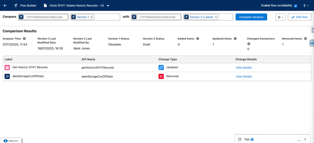
Task: Clear the Version 2 (Latest) pill
Action: (216, 17)
